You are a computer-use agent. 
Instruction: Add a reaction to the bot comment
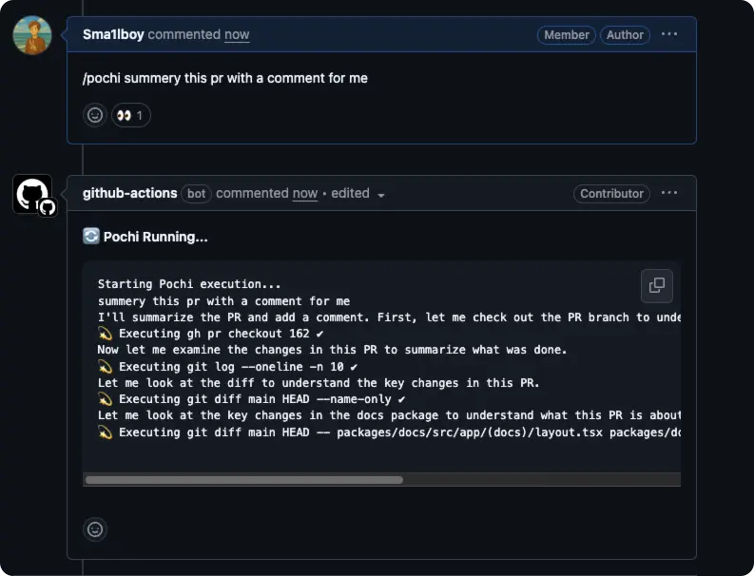(x=95, y=529)
